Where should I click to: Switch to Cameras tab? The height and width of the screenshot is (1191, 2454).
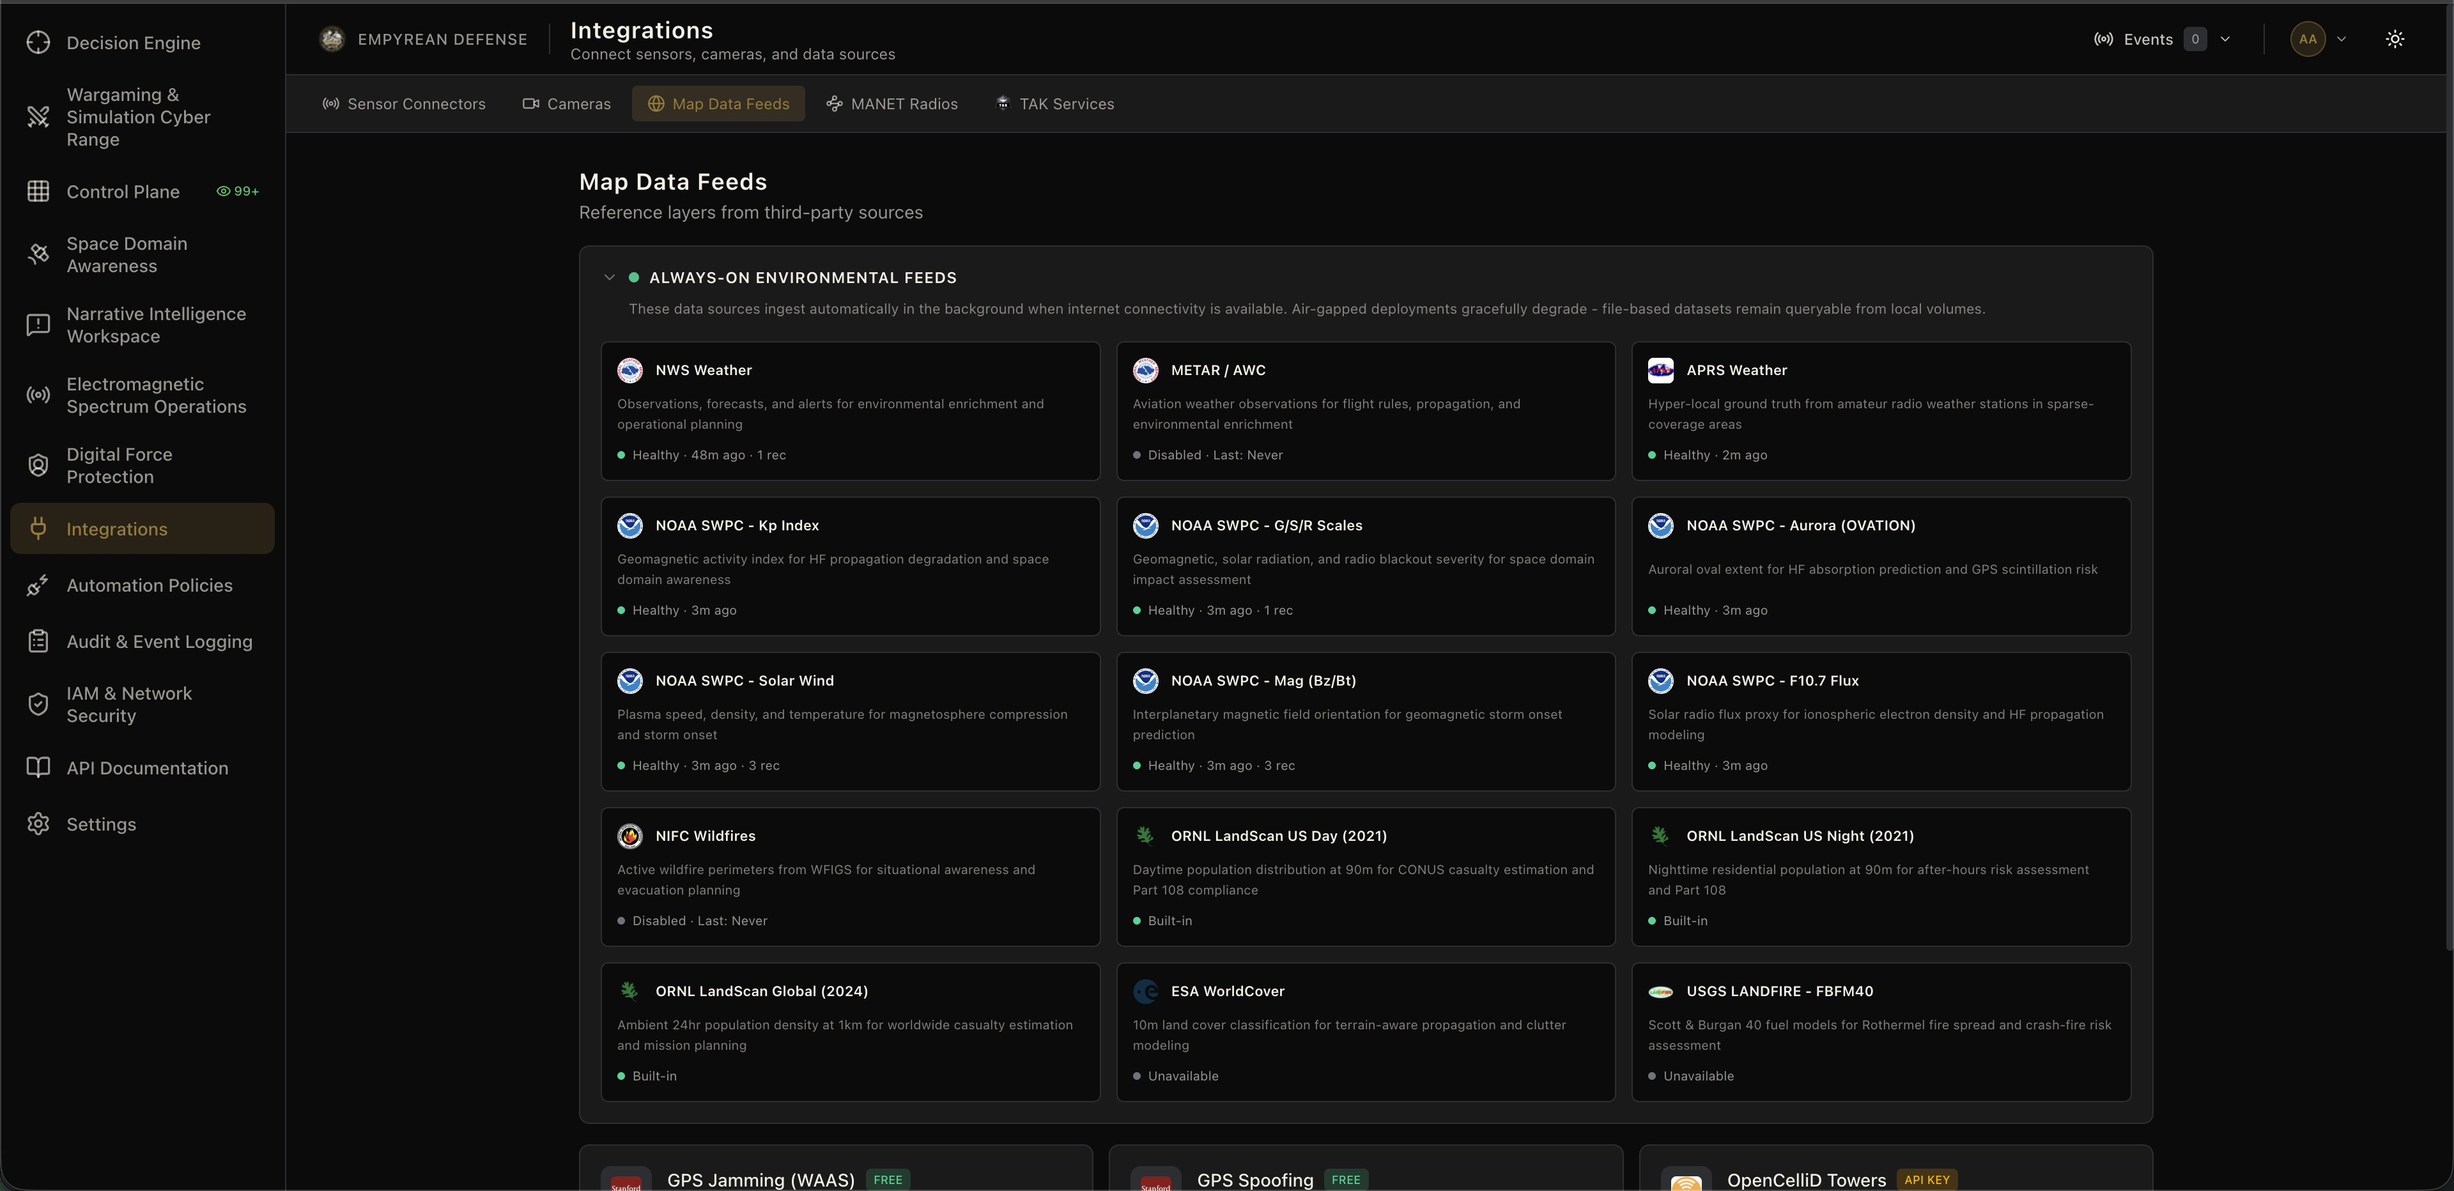(567, 104)
